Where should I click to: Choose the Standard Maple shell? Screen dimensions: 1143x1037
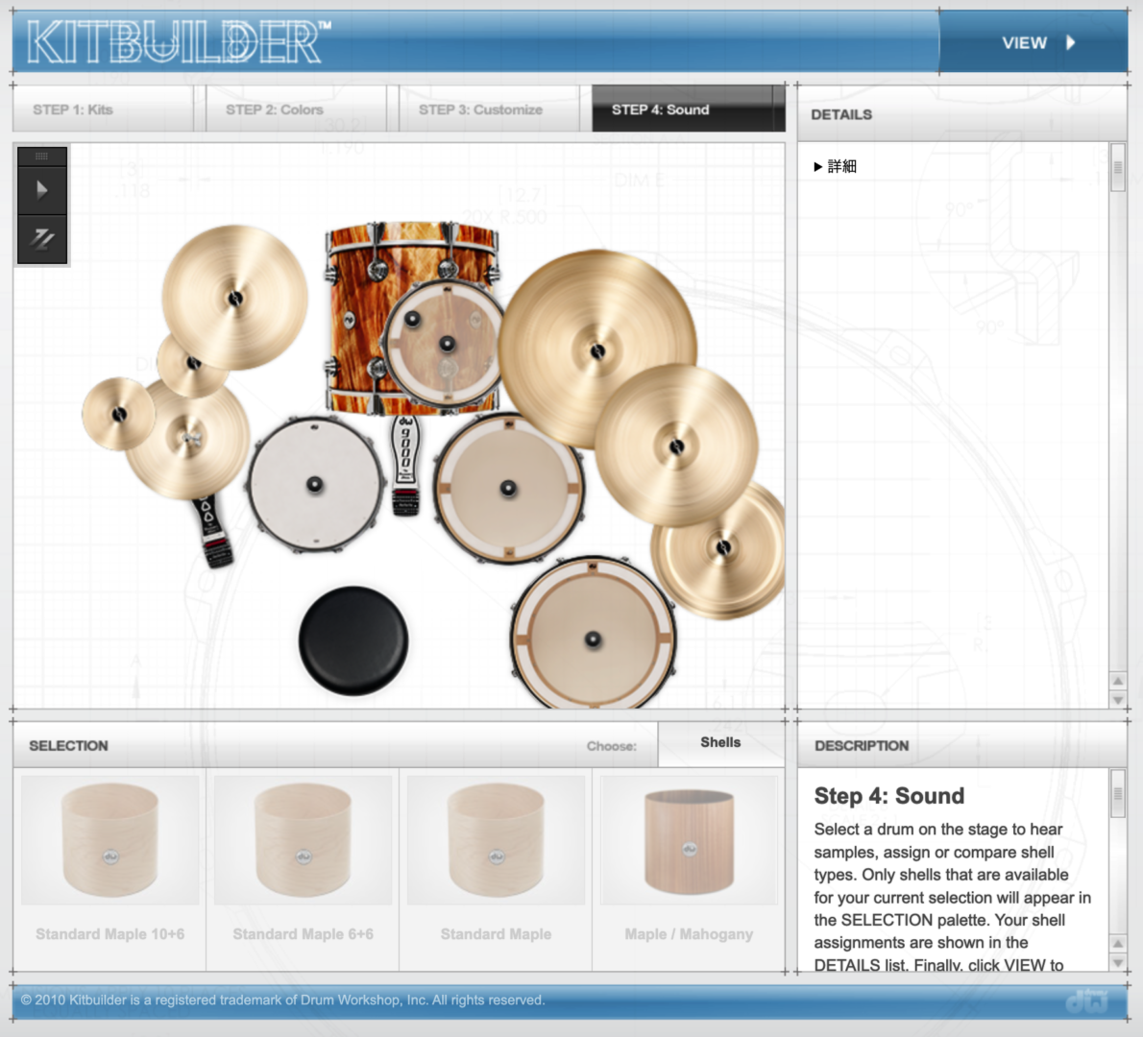pos(496,869)
